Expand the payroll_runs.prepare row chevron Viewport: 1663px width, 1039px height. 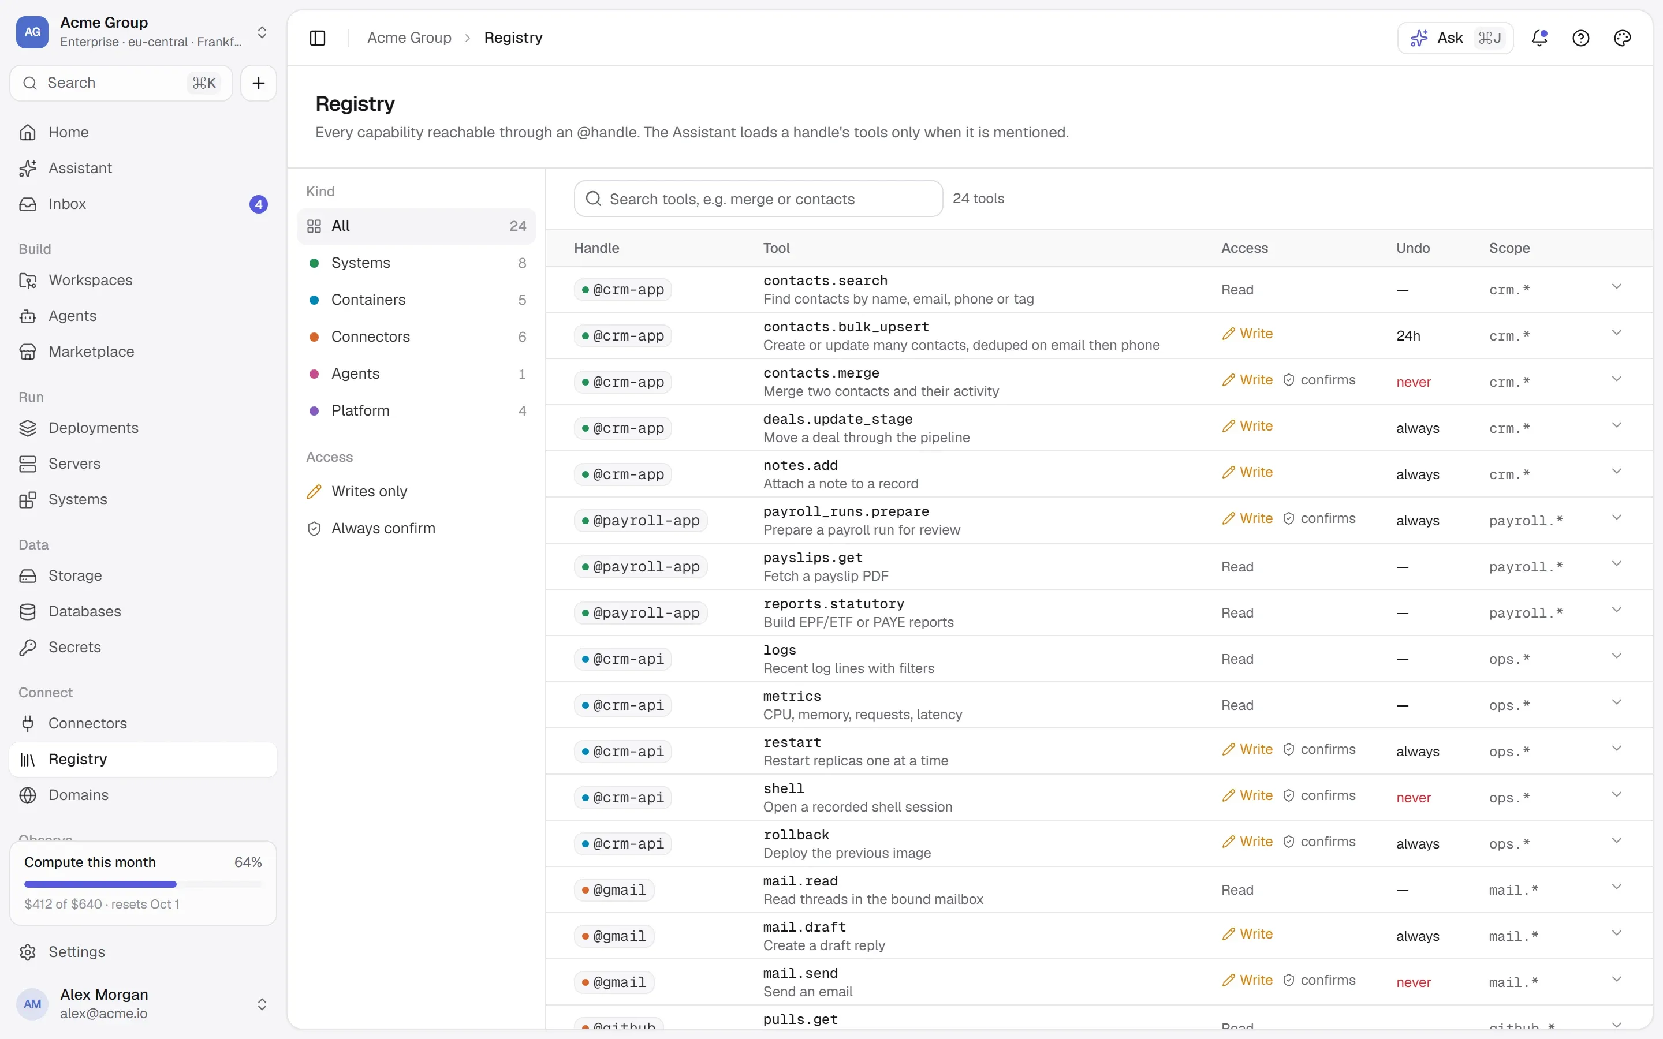coord(1616,517)
